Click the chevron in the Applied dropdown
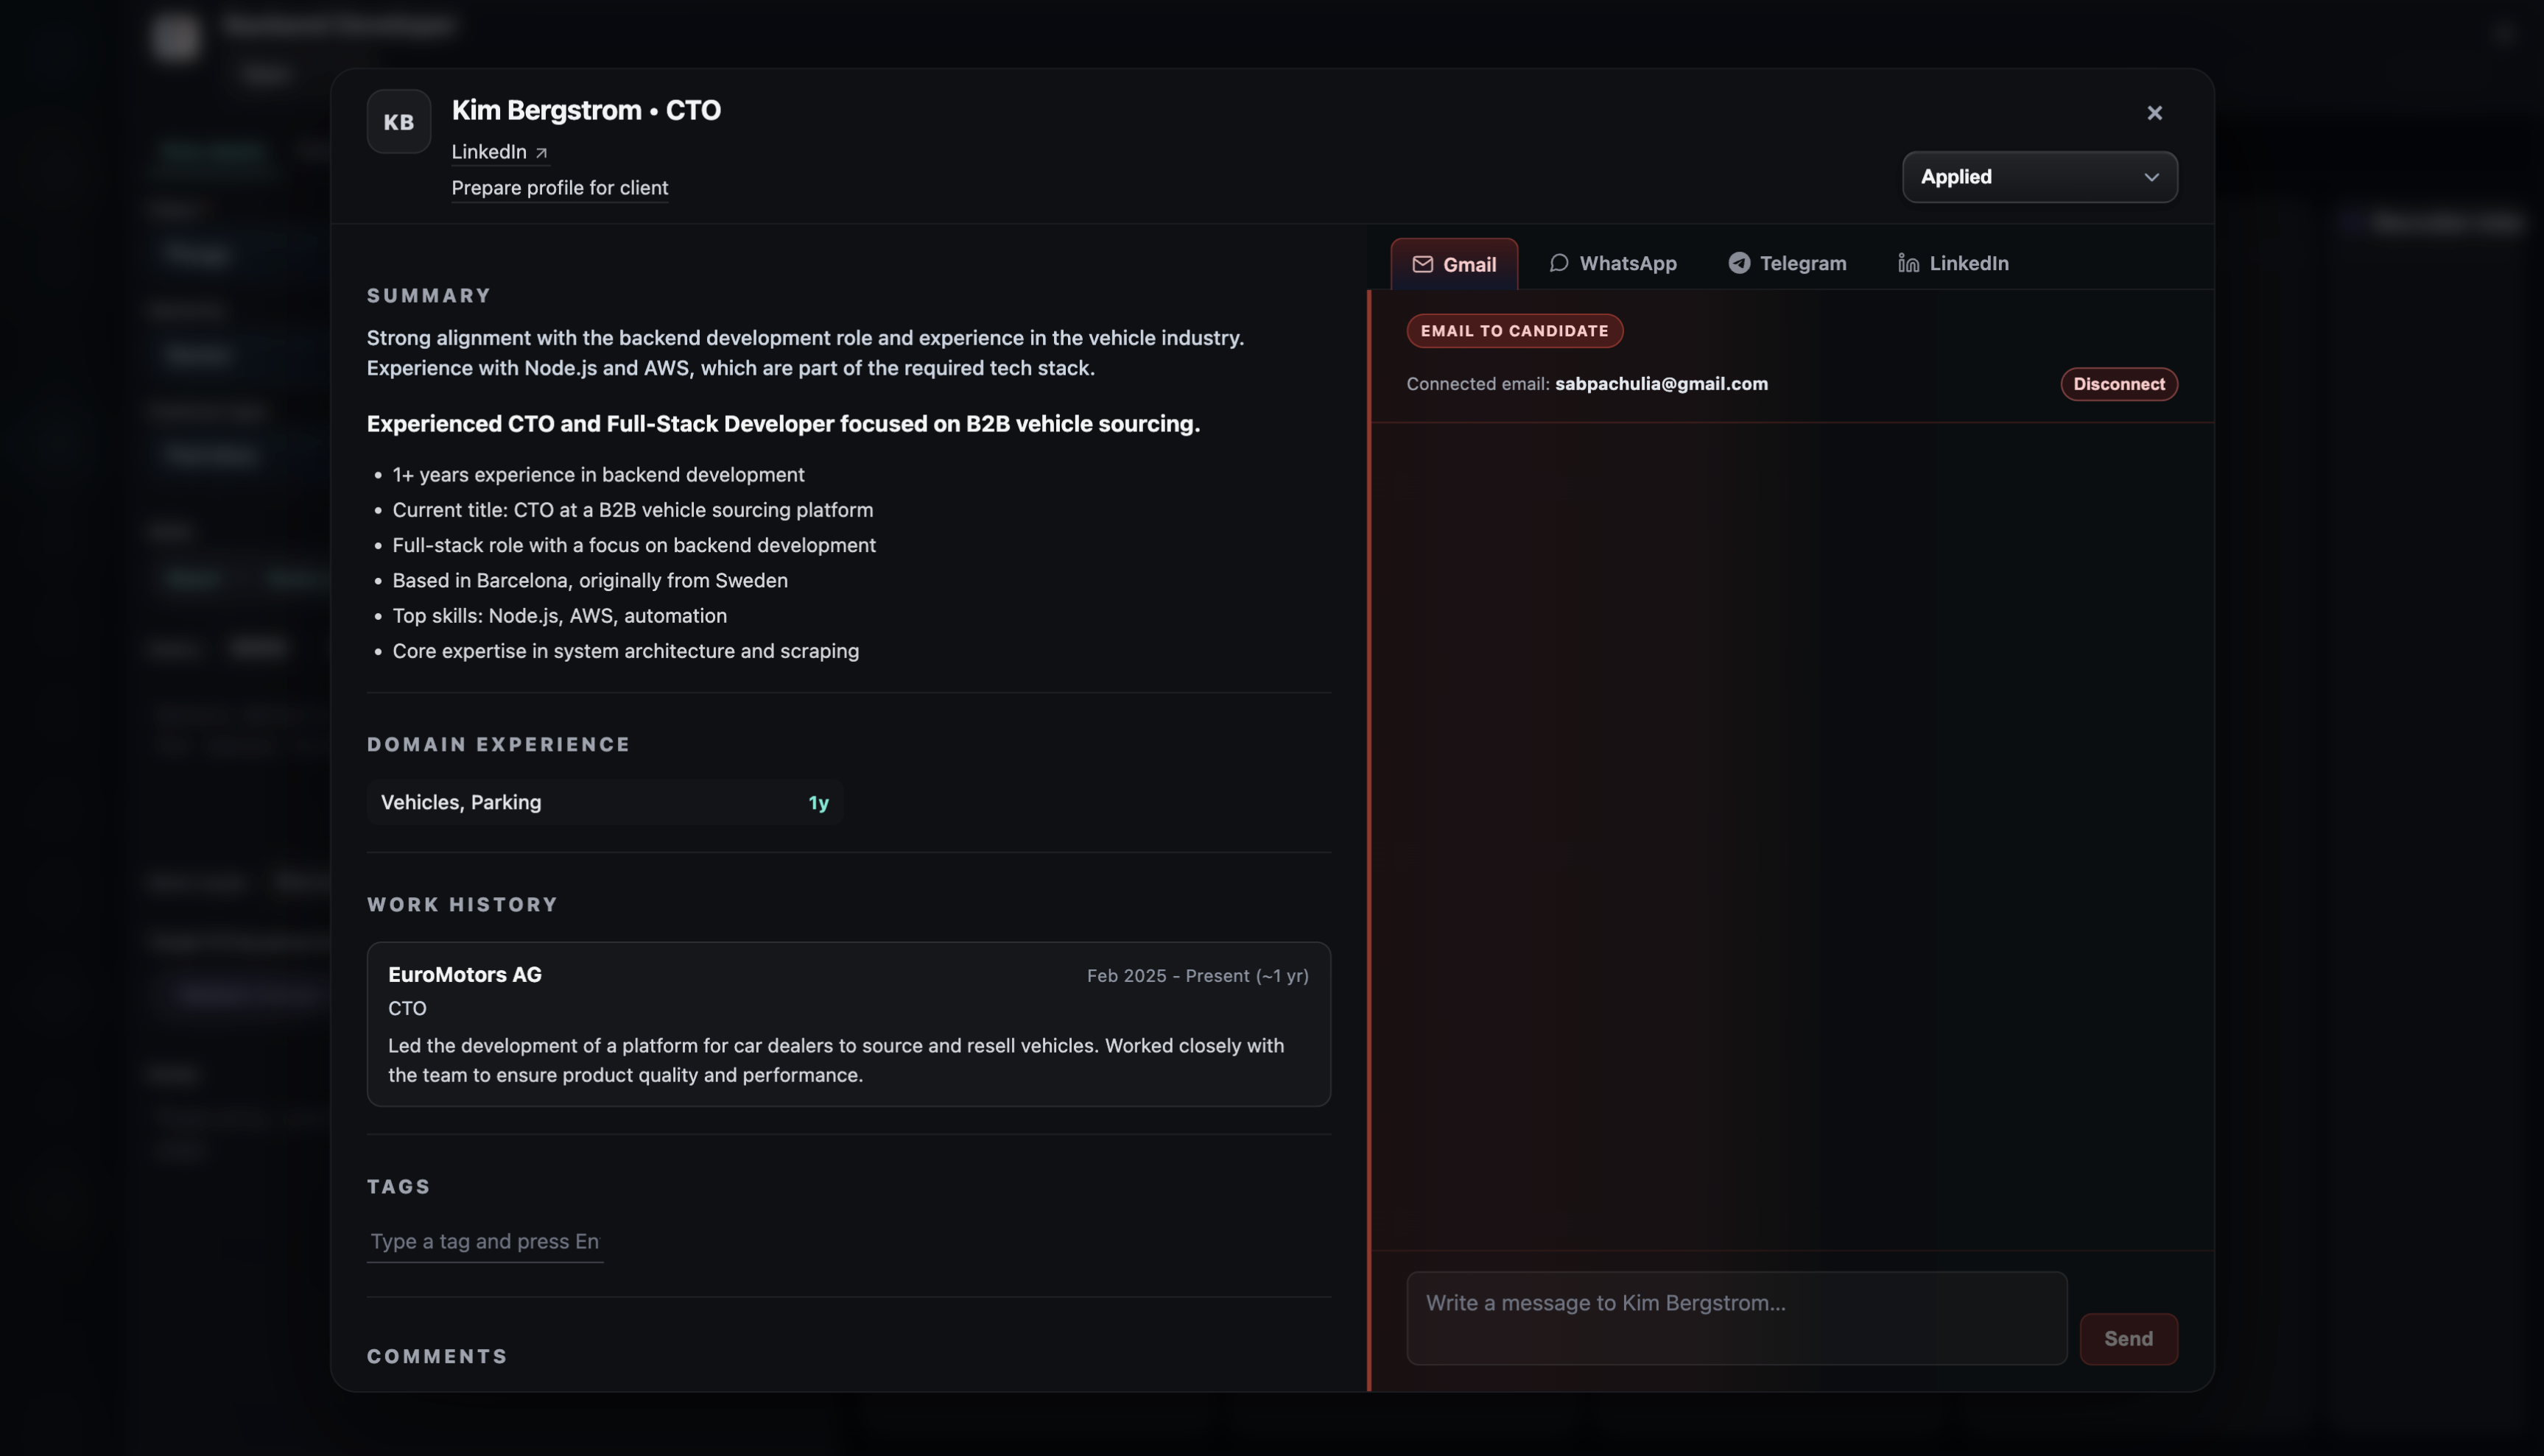Viewport: 2544px width, 1456px height. point(2151,177)
